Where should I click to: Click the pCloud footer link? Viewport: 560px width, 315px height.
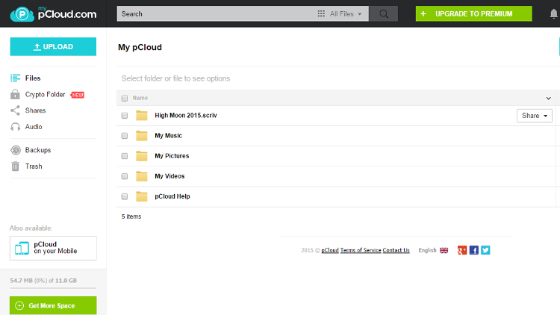pyautogui.click(x=329, y=250)
